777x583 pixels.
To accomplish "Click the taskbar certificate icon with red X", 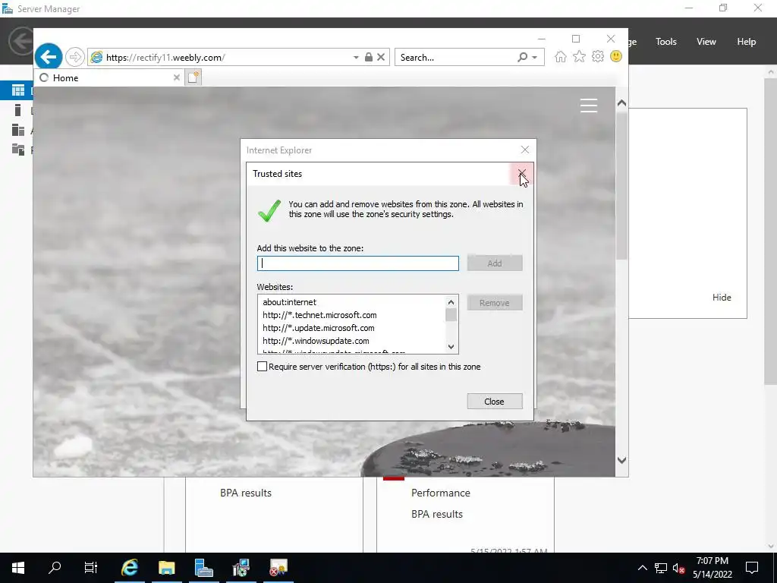I will click(278, 568).
